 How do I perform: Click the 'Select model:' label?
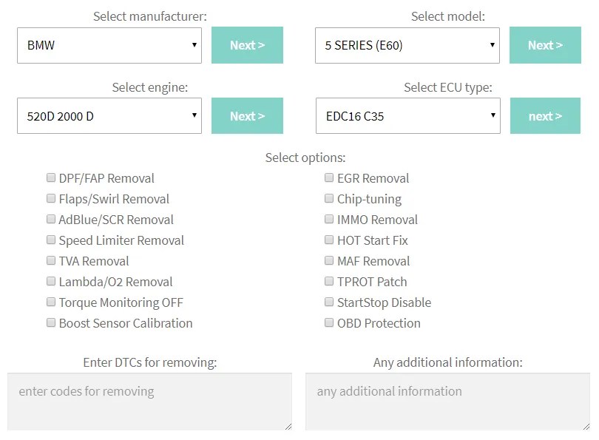[447, 16]
